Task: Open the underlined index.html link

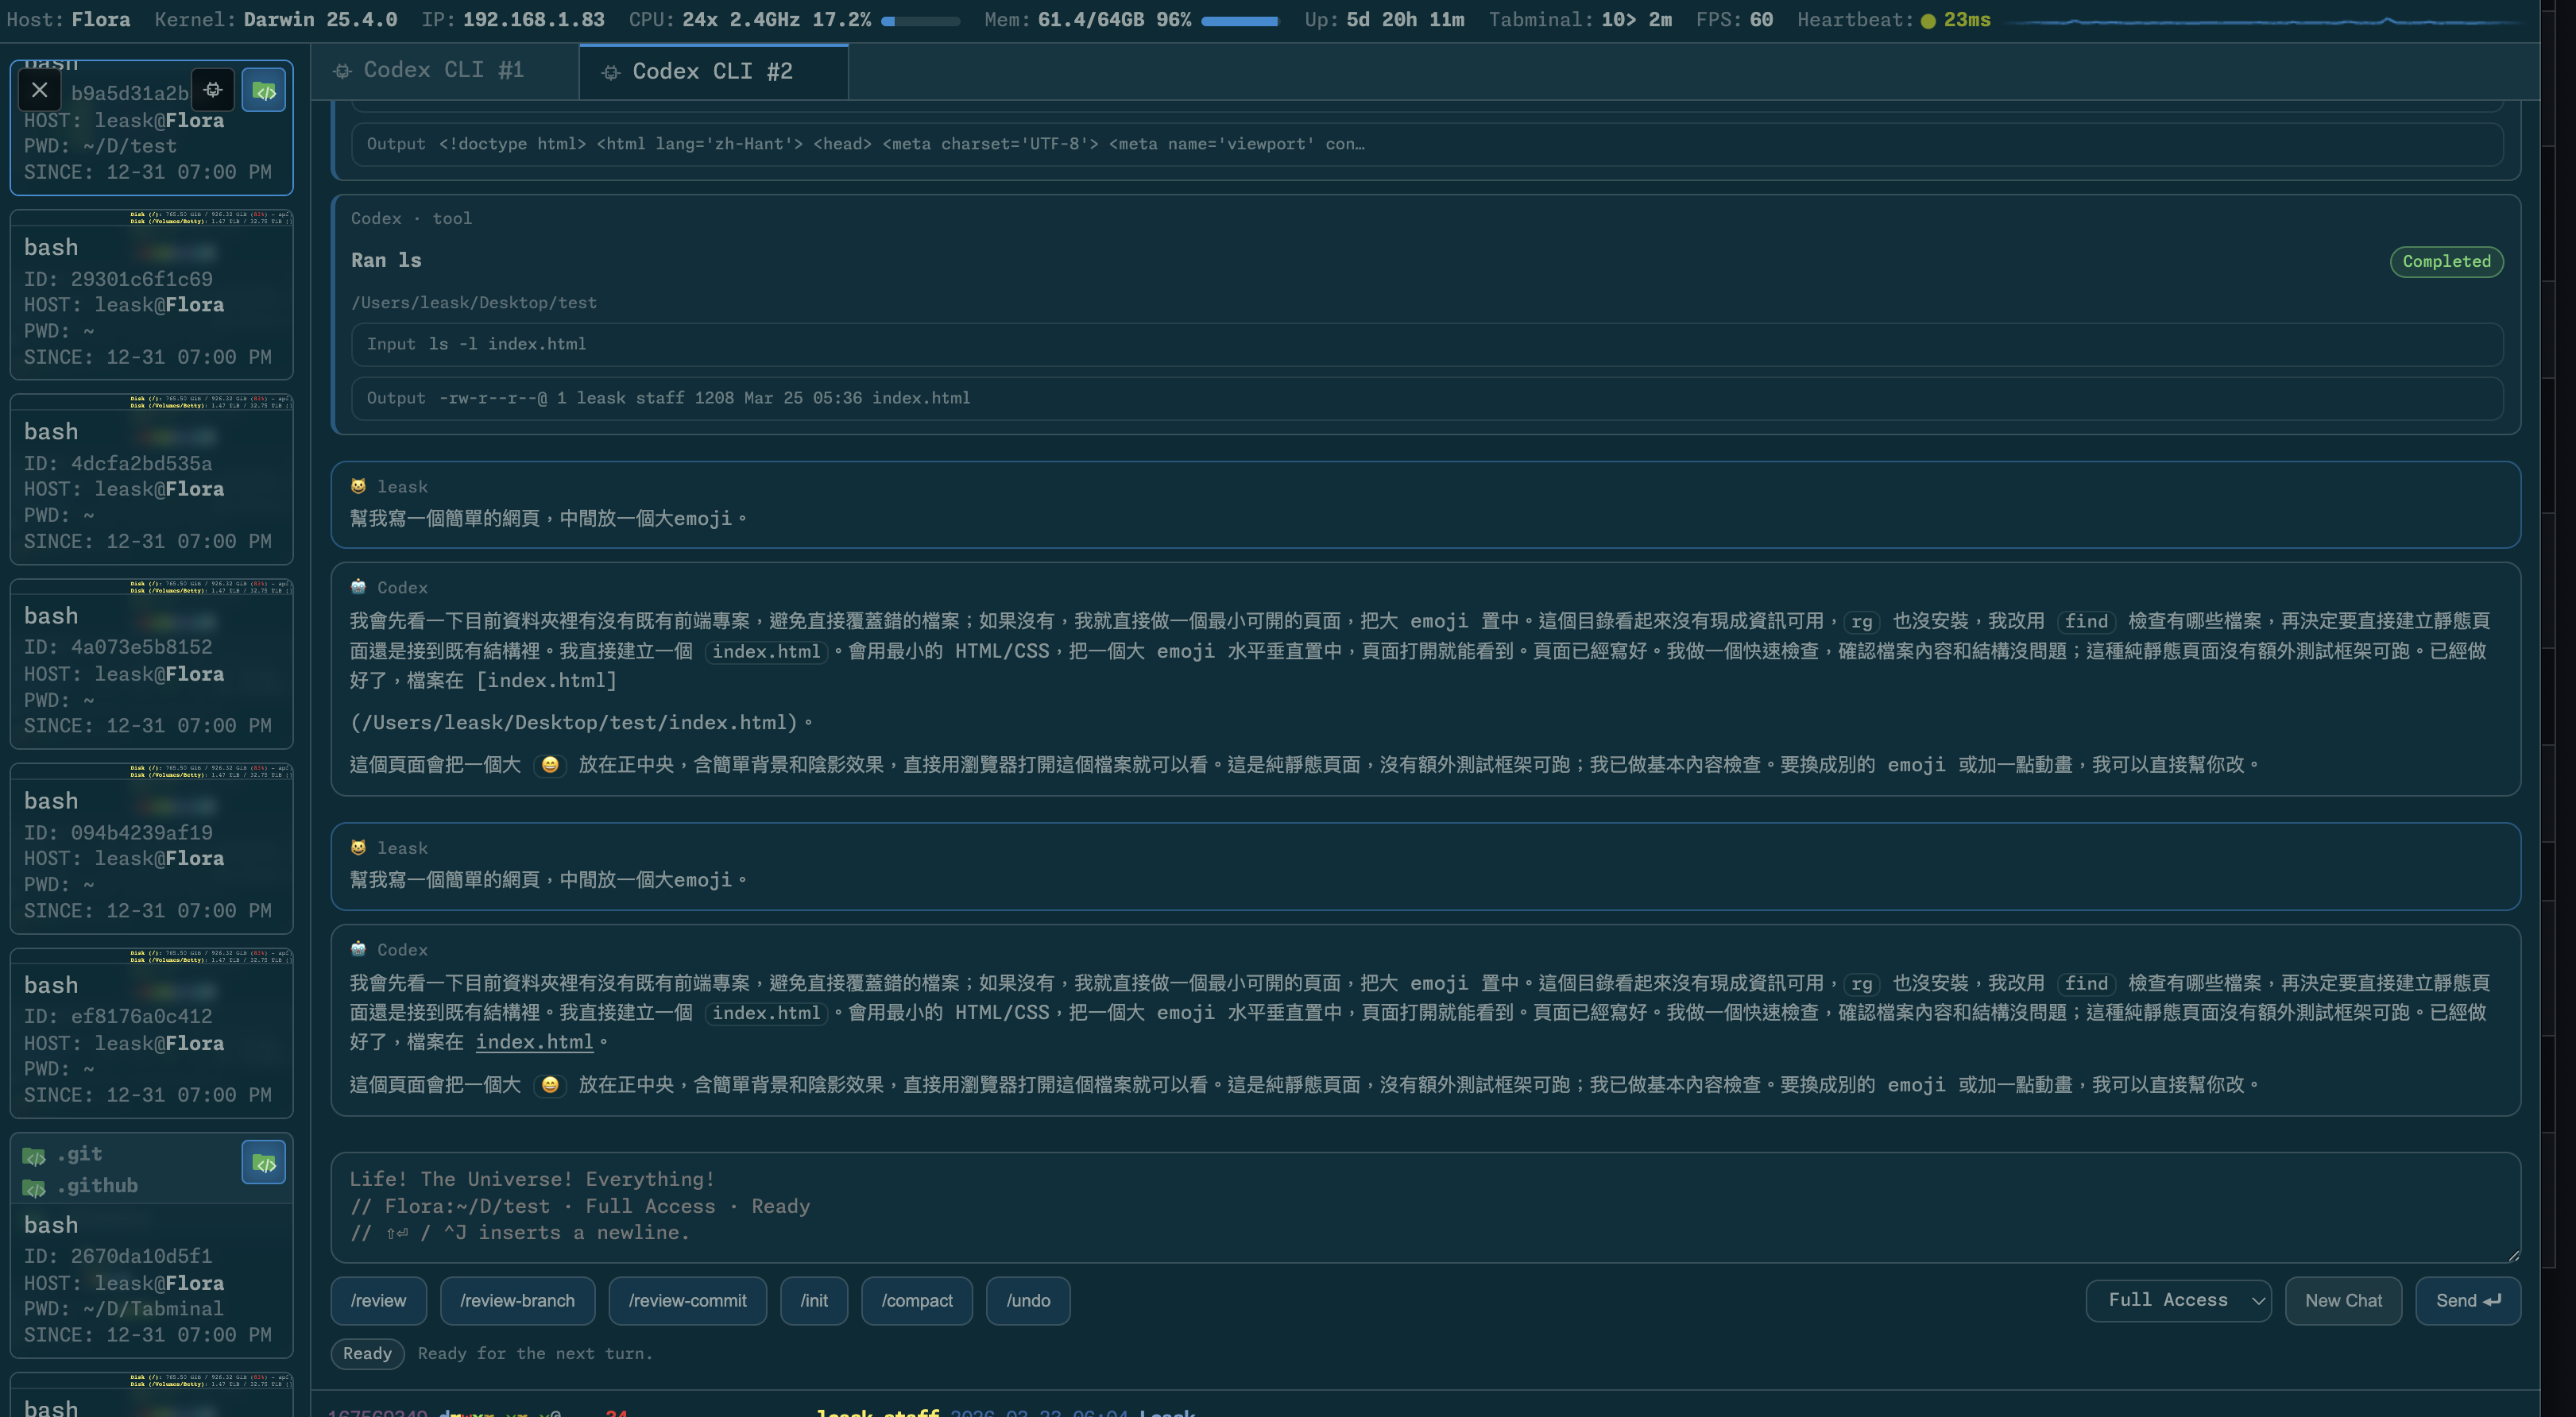Action: (534, 1042)
